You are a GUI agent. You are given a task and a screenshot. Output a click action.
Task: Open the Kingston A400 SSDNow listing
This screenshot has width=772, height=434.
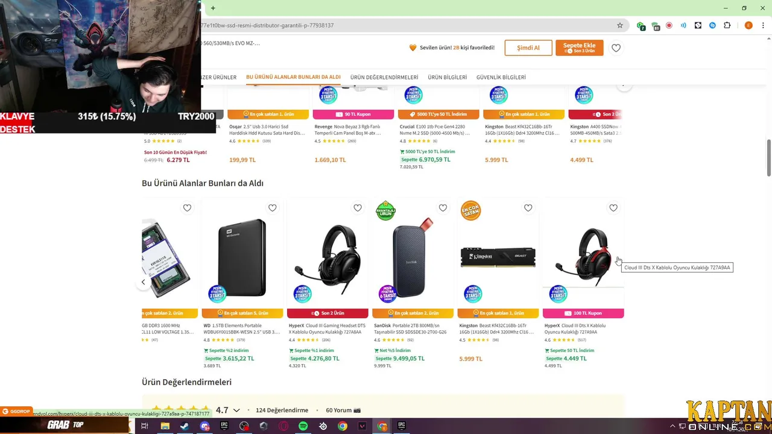tap(595, 130)
